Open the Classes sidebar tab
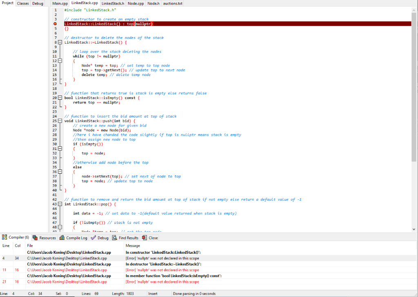 click(22, 3)
